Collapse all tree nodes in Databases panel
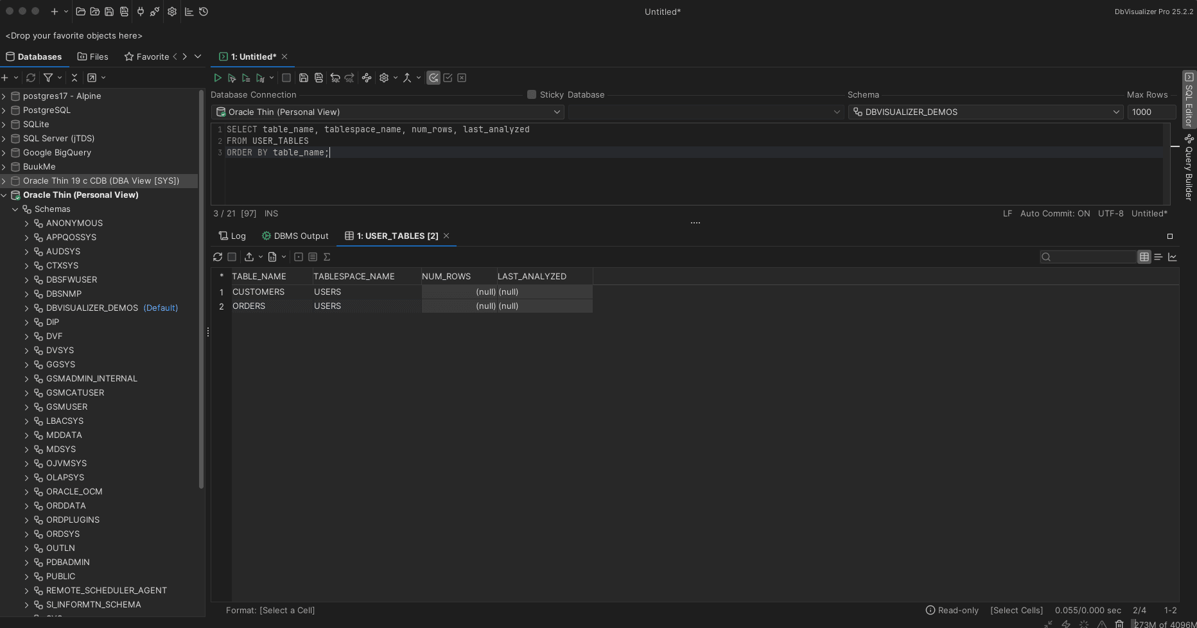1197x628 pixels. [74, 78]
